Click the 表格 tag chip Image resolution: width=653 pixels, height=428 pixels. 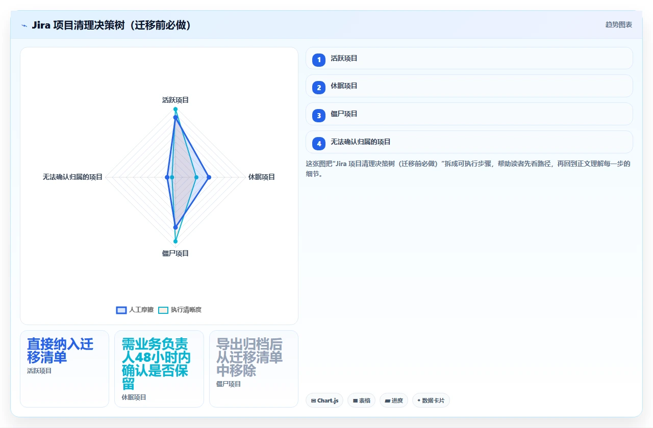pyautogui.click(x=361, y=400)
